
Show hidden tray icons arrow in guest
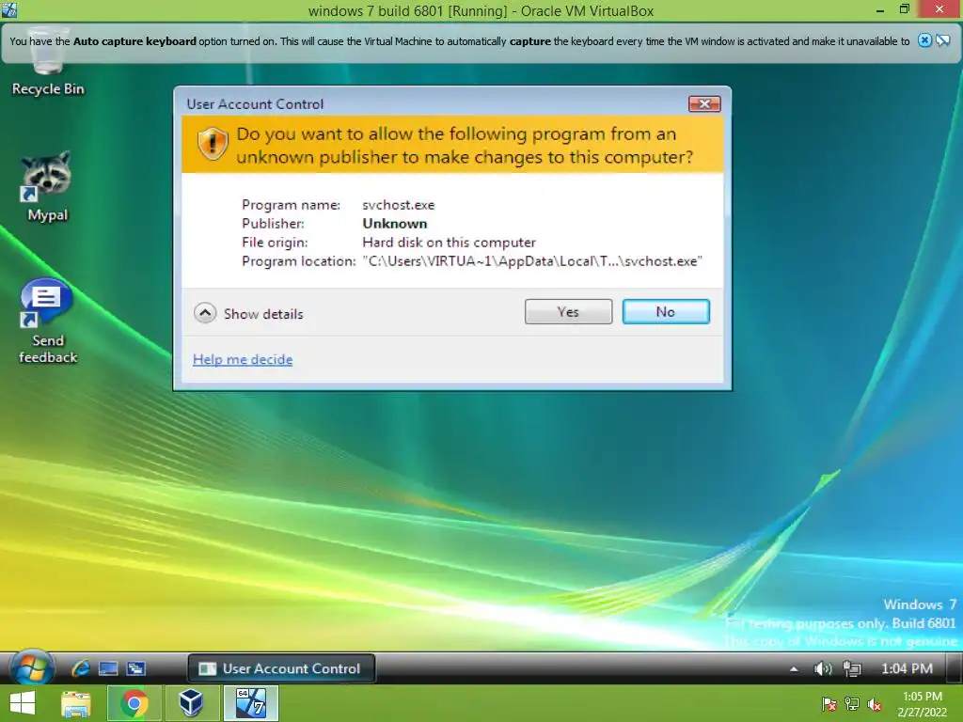pos(794,668)
